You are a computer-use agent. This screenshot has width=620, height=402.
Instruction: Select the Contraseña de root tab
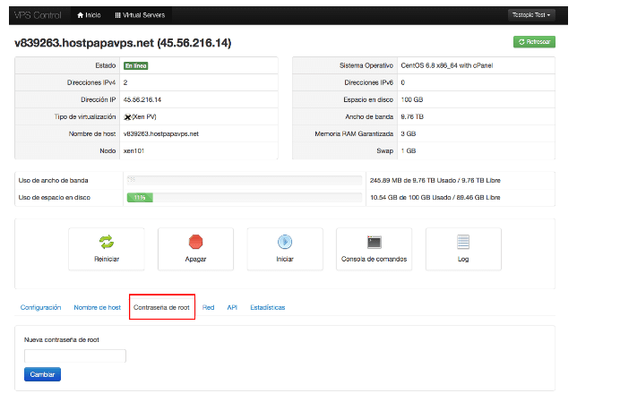pyautogui.click(x=162, y=307)
